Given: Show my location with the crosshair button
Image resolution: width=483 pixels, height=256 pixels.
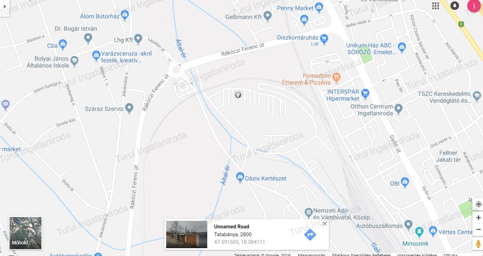Looking at the screenshot, I should tap(479, 204).
